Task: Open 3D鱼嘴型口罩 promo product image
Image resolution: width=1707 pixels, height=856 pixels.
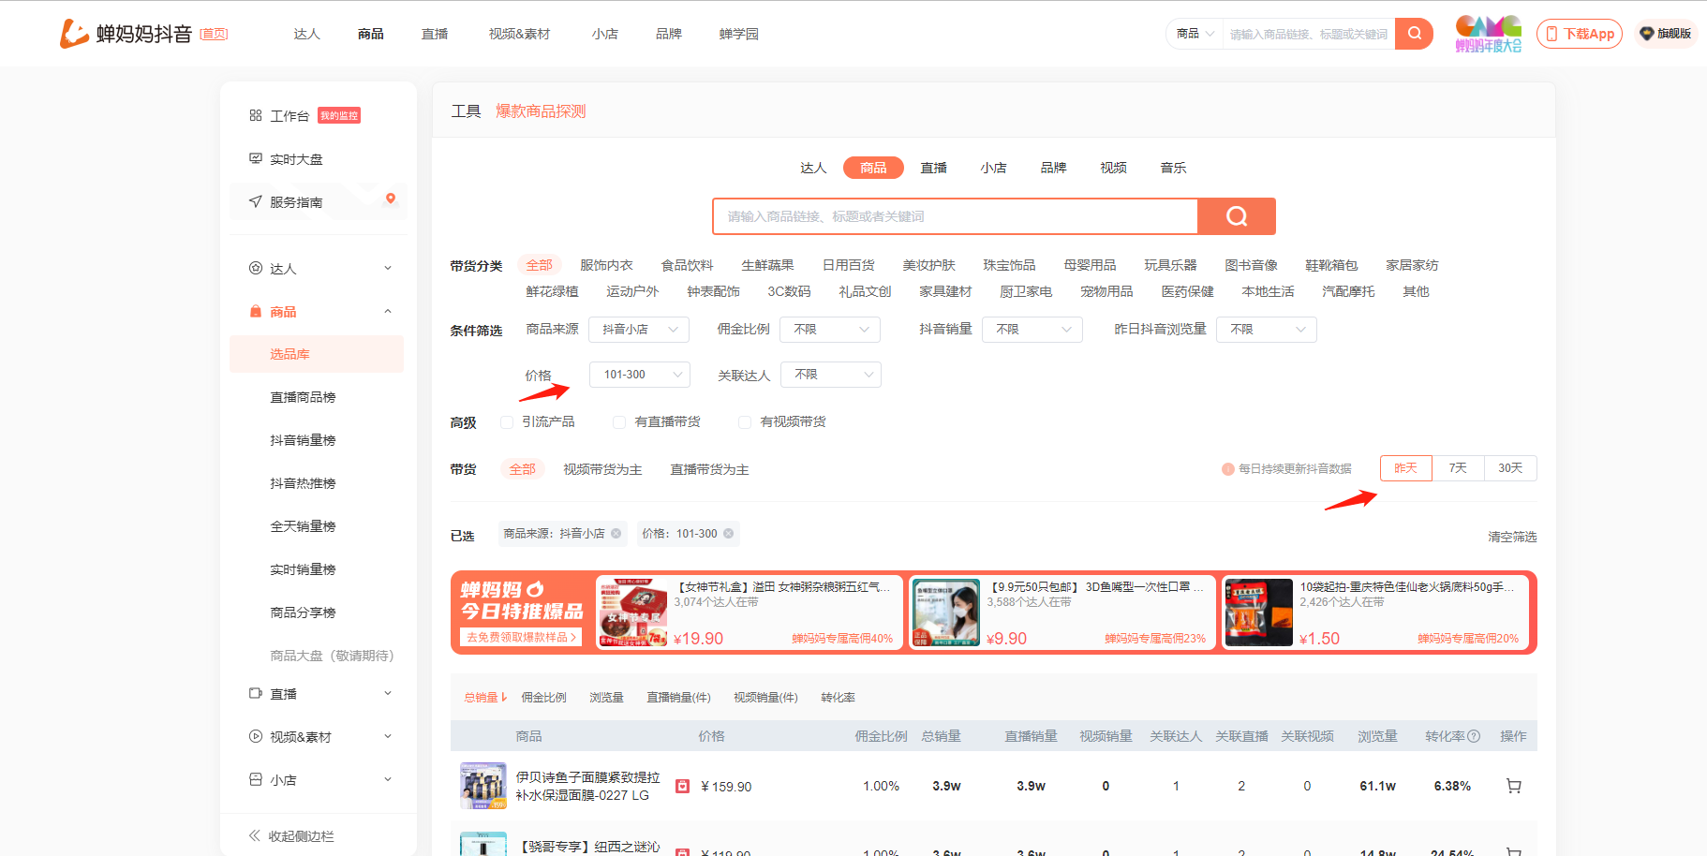Action: tap(946, 612)
